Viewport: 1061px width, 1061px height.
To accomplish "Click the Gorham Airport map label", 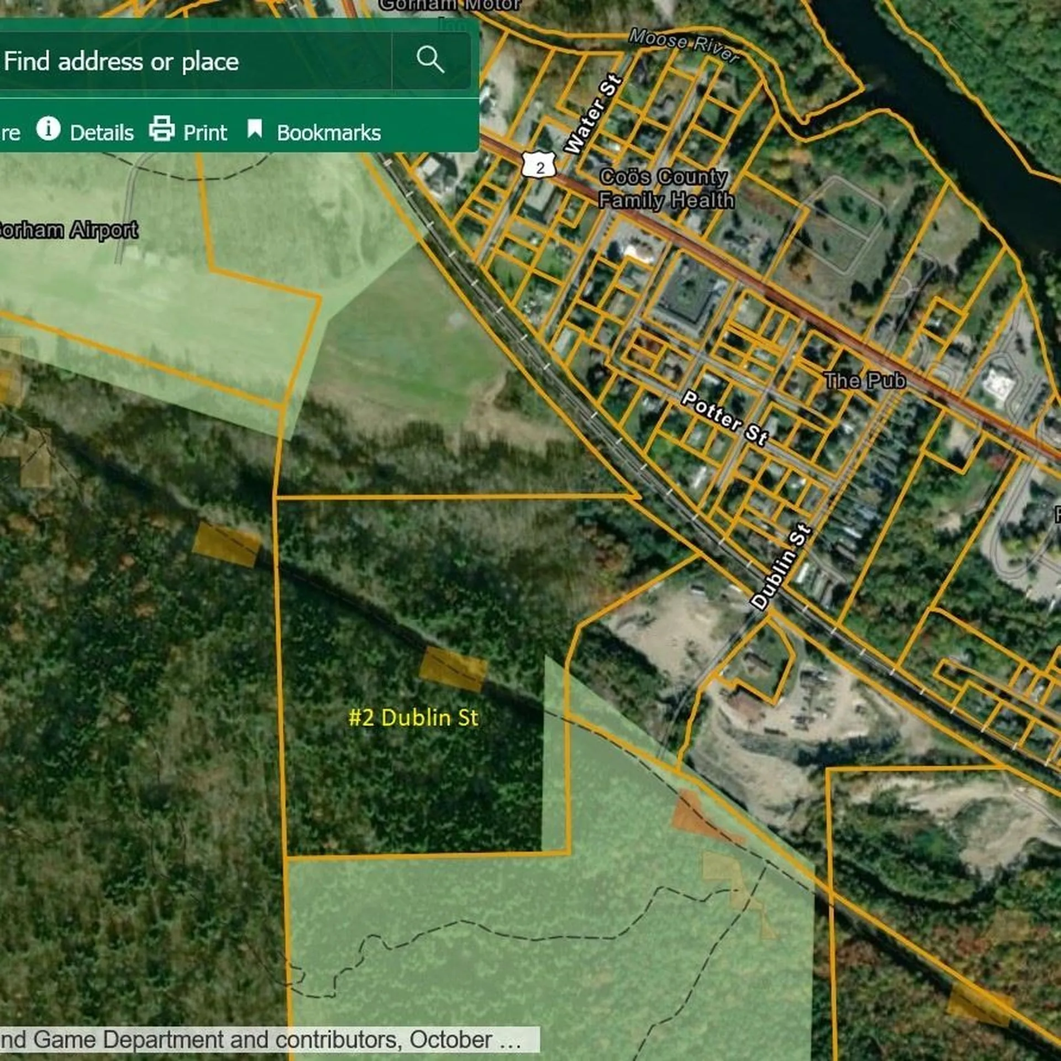I will 69,230.
